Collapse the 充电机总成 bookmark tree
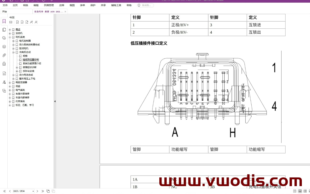Screen dimensions: 310x194 point(13,52)
